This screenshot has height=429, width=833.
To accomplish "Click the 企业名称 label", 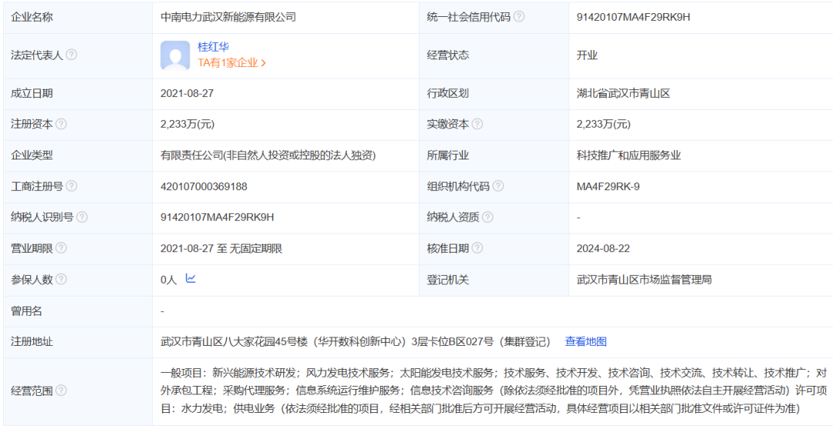I will (32, 17).
